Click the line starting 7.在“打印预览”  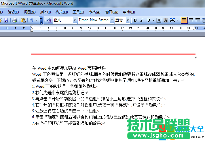[67, 123]
